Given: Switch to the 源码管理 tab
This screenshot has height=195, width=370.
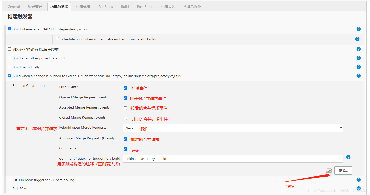Looking at the screenshot, I should (x=35, y=7).
